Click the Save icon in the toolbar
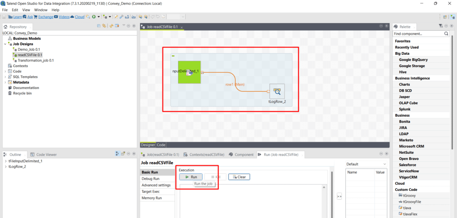This screenshot has height=218, width=457. click(x=4, y=17)
